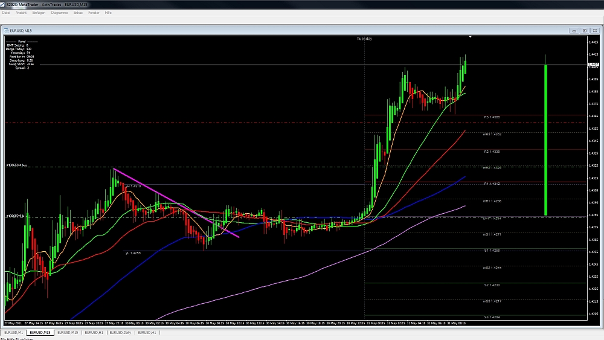This screenshot has height=340, width=604.
Task: Switch to the first EURUSD,H1 chart tab
Action: tap(94, 332)
